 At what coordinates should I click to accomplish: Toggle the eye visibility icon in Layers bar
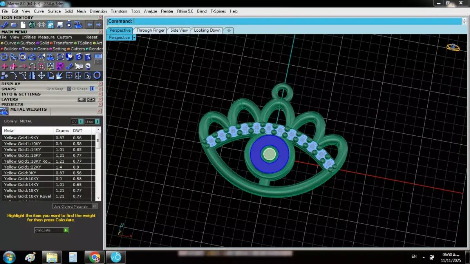click(x=91, y=99)
